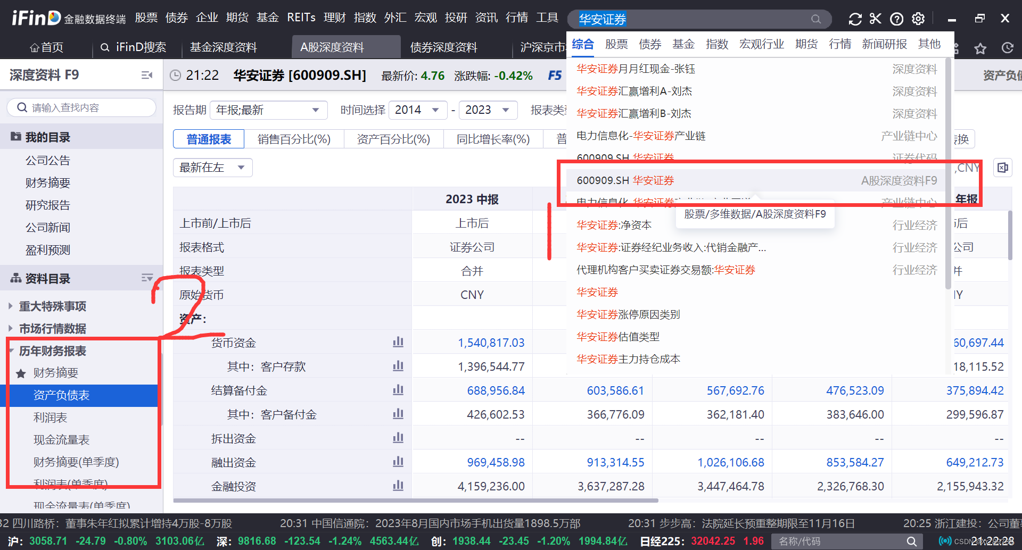Viewport: 1022px width, 550px height.
Task: Select the 资产百分比(%) view toggle
Action: (393, 139)
